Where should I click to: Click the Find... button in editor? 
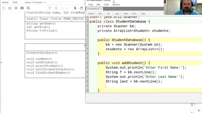(x=134, y=13)
